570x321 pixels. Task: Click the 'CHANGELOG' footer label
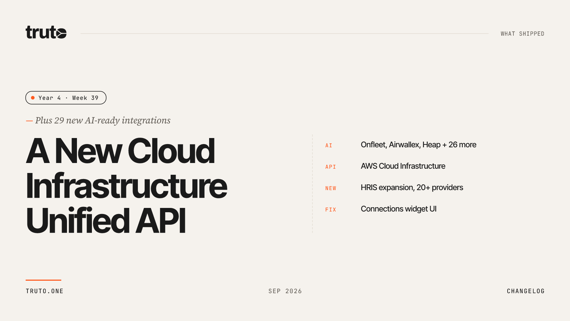coord(525,291)
